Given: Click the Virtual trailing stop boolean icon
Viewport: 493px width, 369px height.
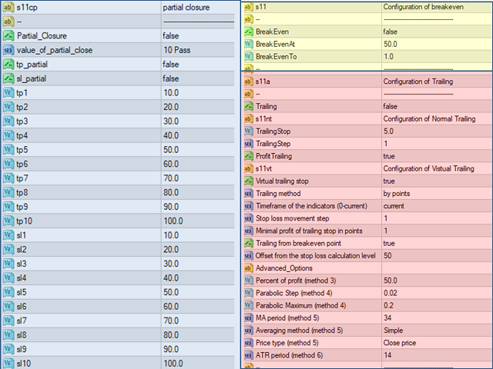Looking at the screenshot, I should tap(249, 181).
